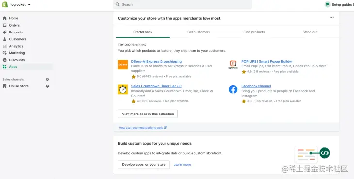Switch to the Stand out tab
This screenshot has width=354, height=179.
click(310, 32)
